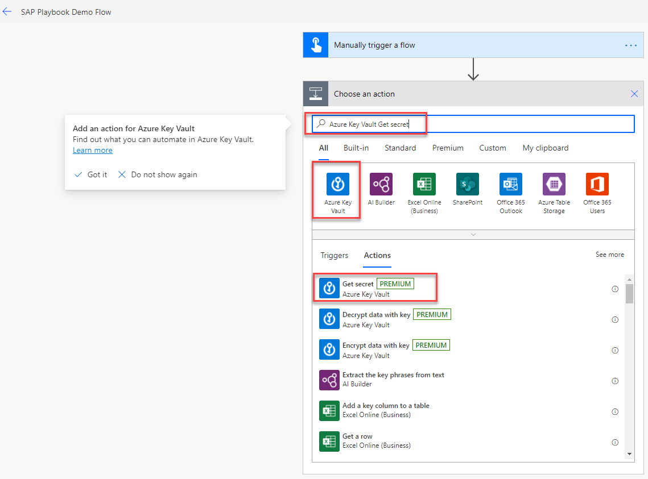648x479 pixels.
Task: Click the Manually trigger a flow title
Action: click(374, 45)
